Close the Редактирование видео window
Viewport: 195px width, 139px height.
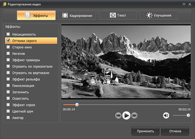(190, 4)
